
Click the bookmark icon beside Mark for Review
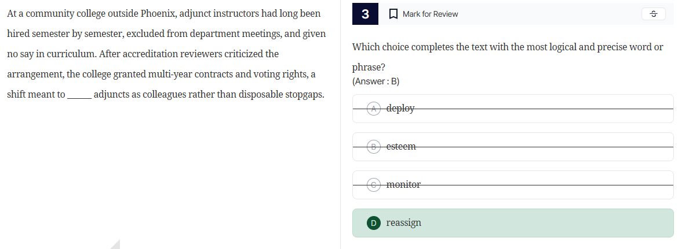tap(393, 14)
